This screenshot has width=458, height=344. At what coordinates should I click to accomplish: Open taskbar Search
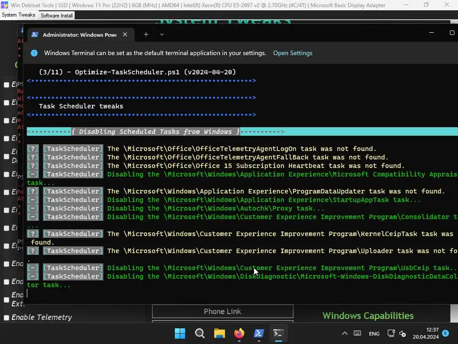200,333
